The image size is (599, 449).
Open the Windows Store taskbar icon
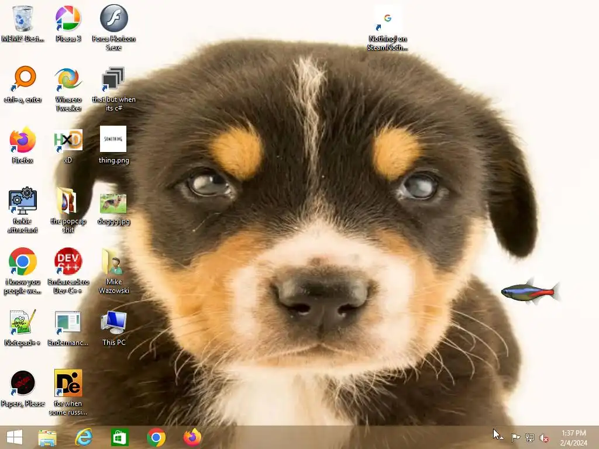pos(119,437)
